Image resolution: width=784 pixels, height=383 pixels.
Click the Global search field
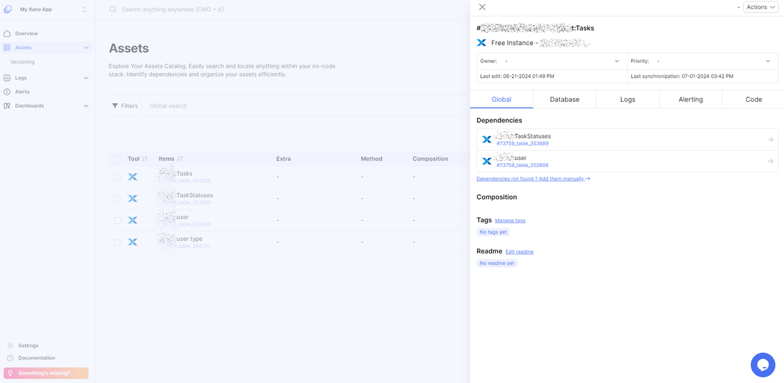pos(168,106)
